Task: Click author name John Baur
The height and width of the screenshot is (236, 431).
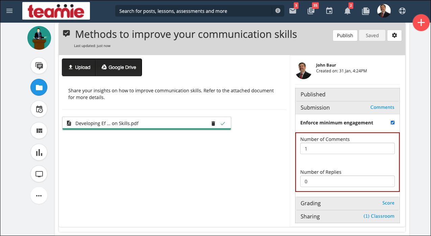Action: (326, 65)
